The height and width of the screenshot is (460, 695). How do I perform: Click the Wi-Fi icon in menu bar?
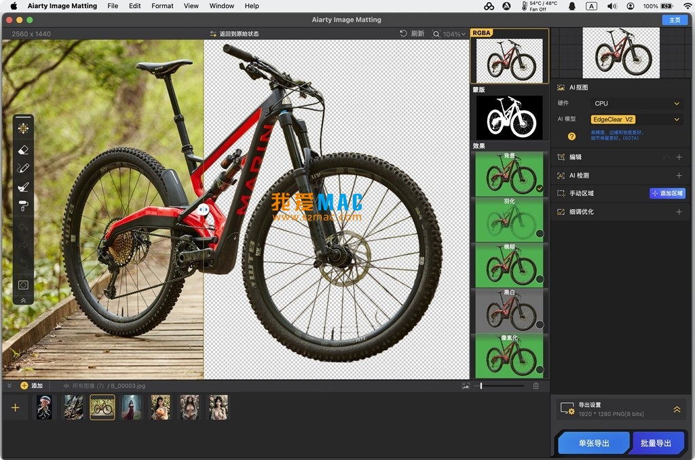click(x=688, y=5)
